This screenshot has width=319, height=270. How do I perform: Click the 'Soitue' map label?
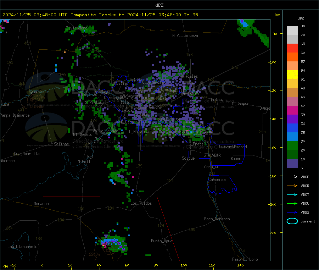point(188,158)
